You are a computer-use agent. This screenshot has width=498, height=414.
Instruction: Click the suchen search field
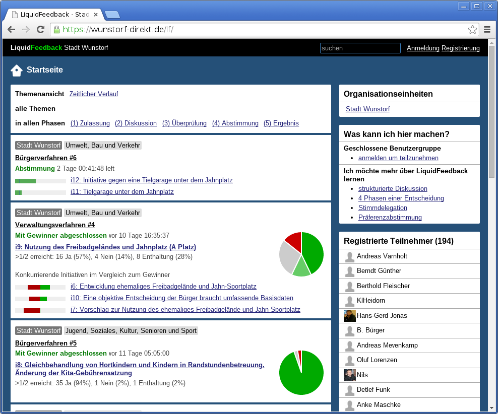(359, 48)
